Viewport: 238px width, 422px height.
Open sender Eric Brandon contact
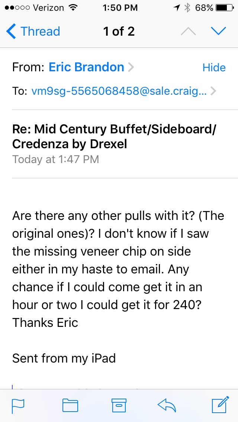86,67
